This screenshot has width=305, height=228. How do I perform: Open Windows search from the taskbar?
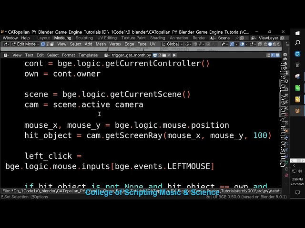tap(297, 42)
